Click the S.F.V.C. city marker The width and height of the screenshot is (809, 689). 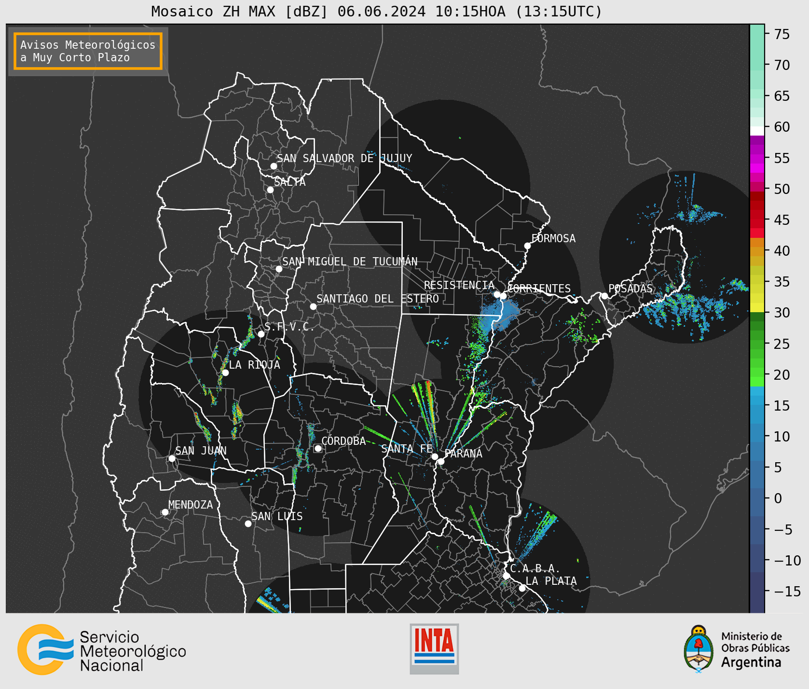point(261,334)
